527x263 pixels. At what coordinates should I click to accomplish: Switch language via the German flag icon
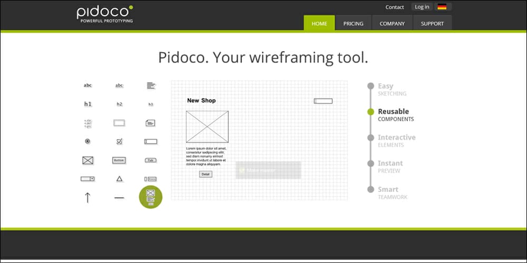click(x=442, y=7)
